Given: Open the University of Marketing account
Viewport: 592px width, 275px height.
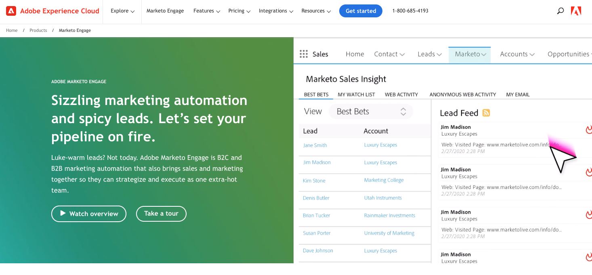Looking at the screenshot, I should [389, 233].
